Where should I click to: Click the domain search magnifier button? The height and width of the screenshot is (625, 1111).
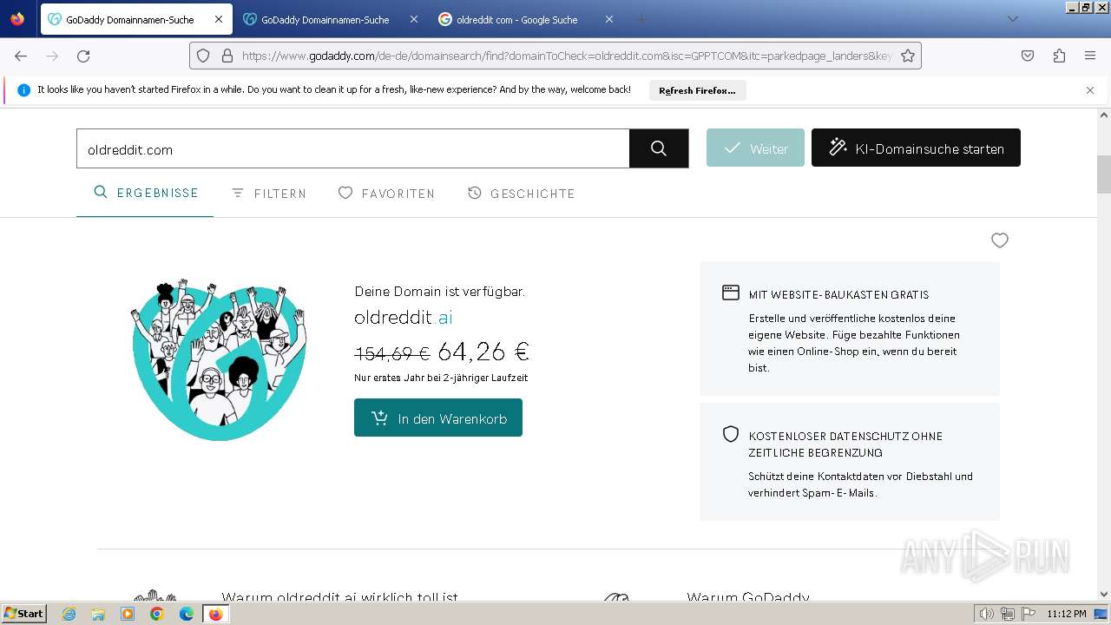click(x=659, y=148)
